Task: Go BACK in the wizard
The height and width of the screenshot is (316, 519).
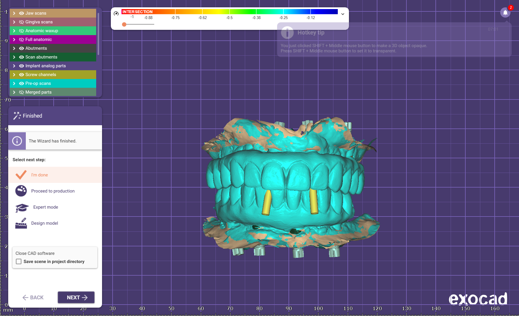Action: point(33,297)
